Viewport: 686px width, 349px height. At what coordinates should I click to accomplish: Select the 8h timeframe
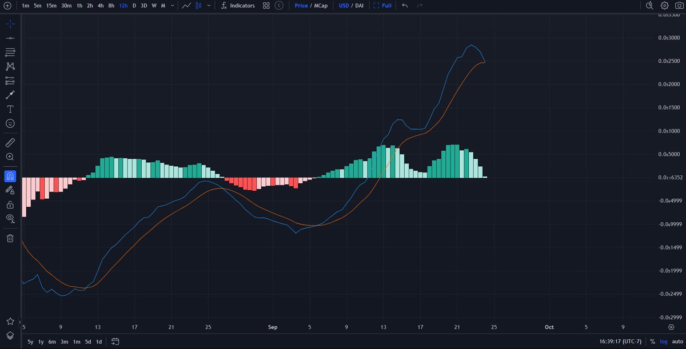click(111, 6)
